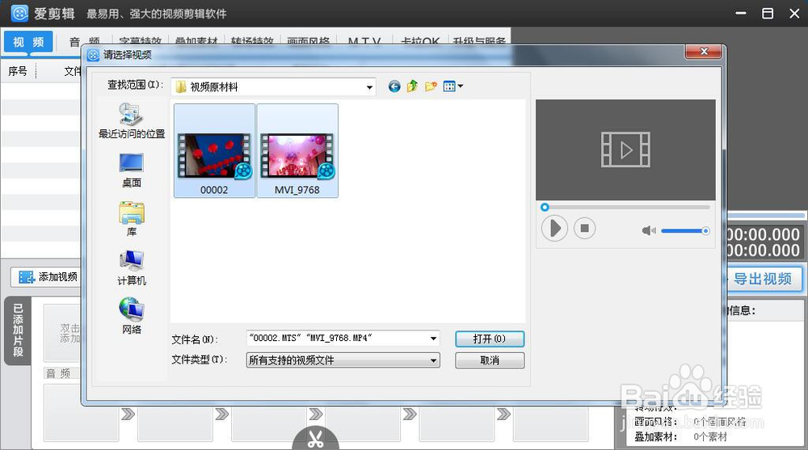Open the view menu icon in dialog
The width and height of the screenshot is (808, 450).
click(x=453, y=86)
